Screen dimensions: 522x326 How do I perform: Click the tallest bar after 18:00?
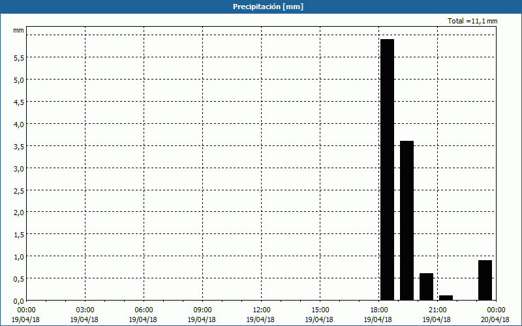tap(387, 170)
